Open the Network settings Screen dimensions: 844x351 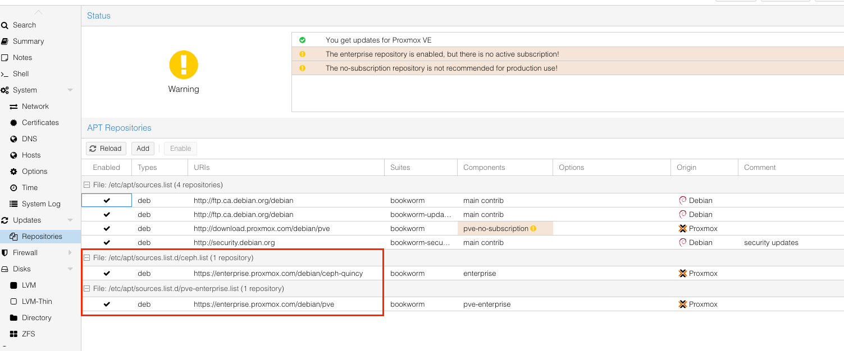[x=35, y=106]
